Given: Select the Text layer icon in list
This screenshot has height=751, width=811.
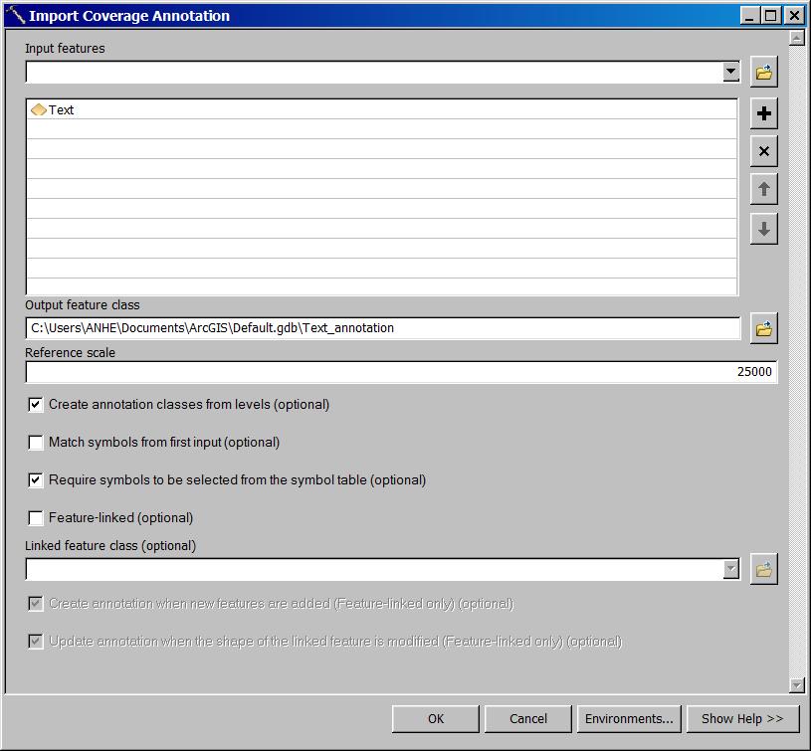Looking at the screenshot, I should pyautogui.click(x=39, y=110).
